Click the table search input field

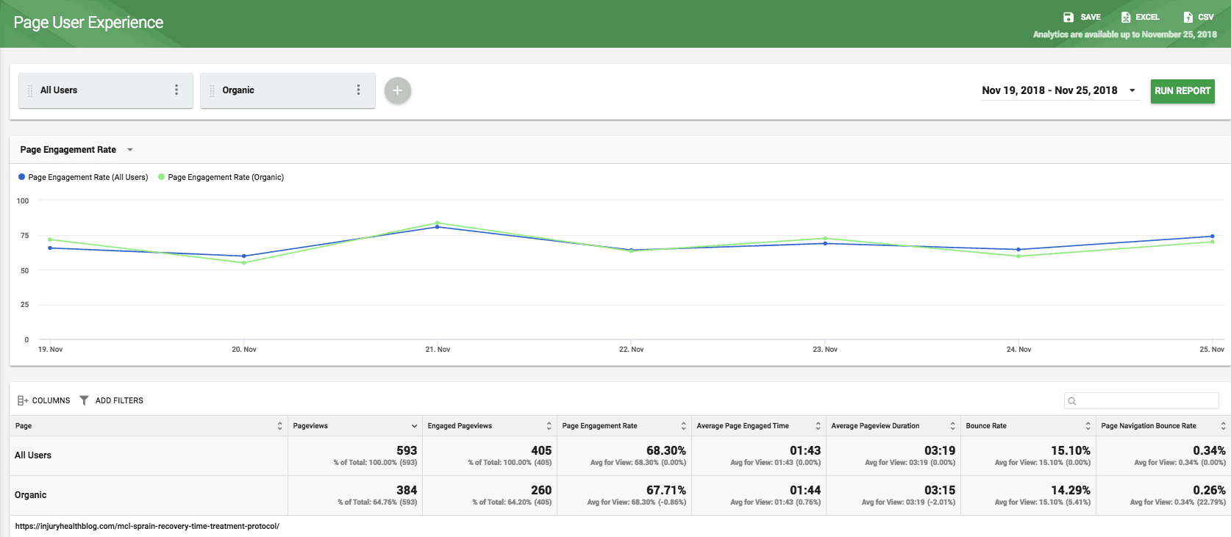pos(1141,400)
